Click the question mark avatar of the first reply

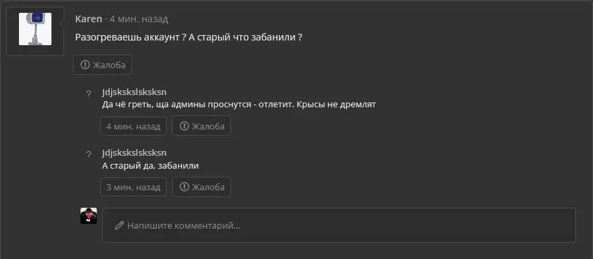coord(89,94)
